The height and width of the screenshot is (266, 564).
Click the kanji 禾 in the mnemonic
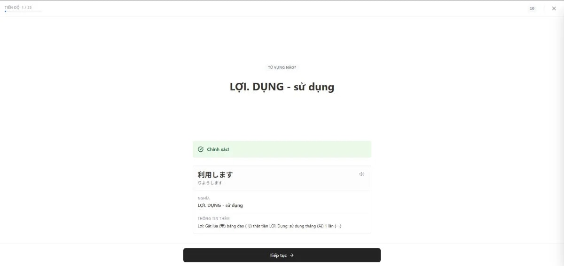(222, 226)
